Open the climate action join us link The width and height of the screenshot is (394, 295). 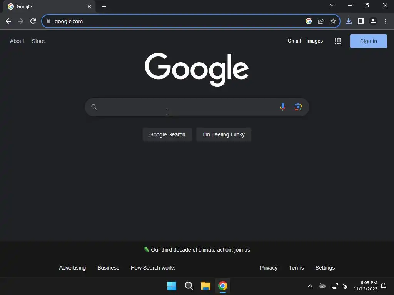200,250
